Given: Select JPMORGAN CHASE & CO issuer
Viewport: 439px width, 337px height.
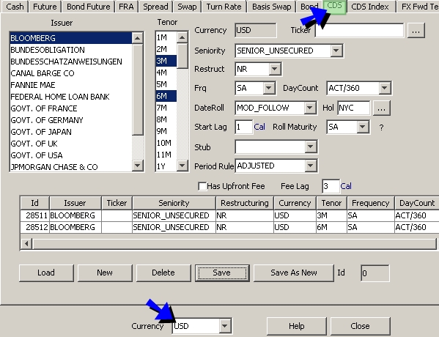Looking at the screenshot, I should click(x=70, y=167).
